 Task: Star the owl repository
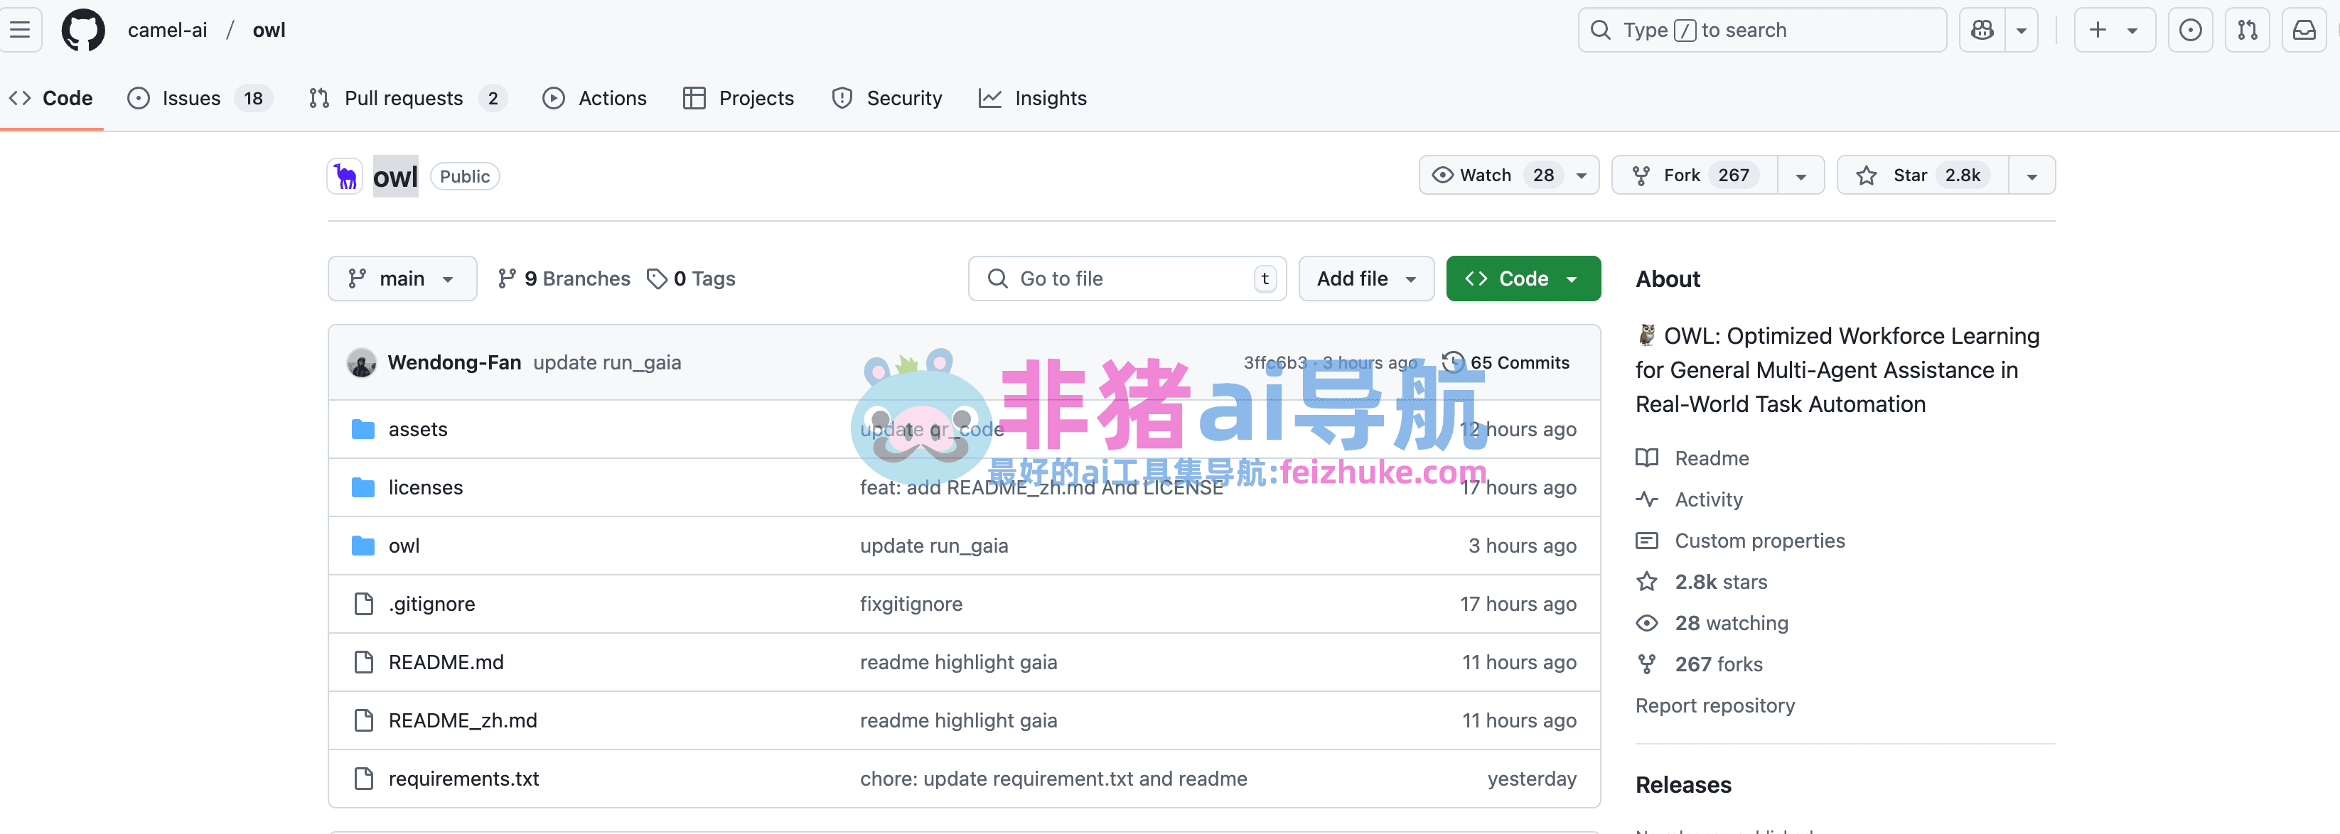pyautogui.click(x=1911, y=175)
